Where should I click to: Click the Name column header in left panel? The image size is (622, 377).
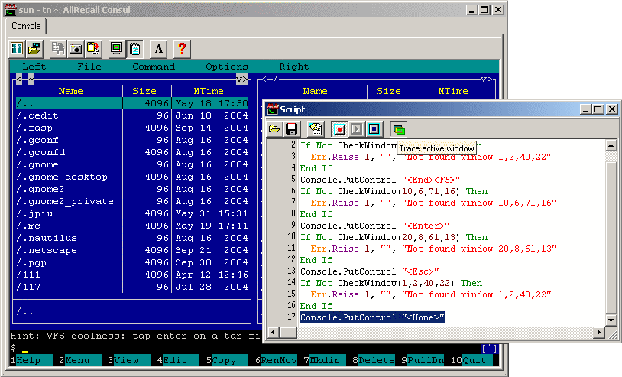(x=70, y=91)
